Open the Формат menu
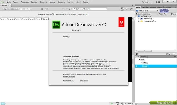Screen dimensions: 177x105 coord(52,2)
